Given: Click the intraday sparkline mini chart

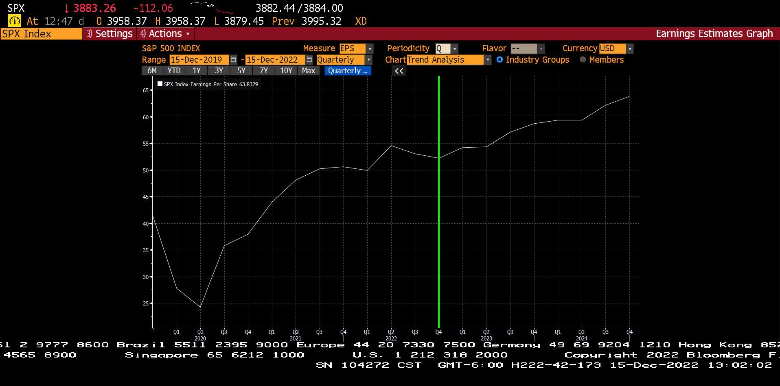Looking at the screenshot, I should pos(212,7).
